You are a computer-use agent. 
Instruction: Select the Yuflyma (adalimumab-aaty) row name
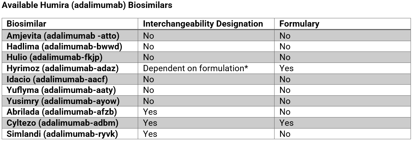pyautogui.click(x=61, y=90)
